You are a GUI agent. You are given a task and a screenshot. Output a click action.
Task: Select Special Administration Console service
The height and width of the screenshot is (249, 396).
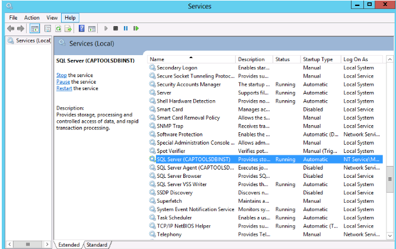point(265,142)
